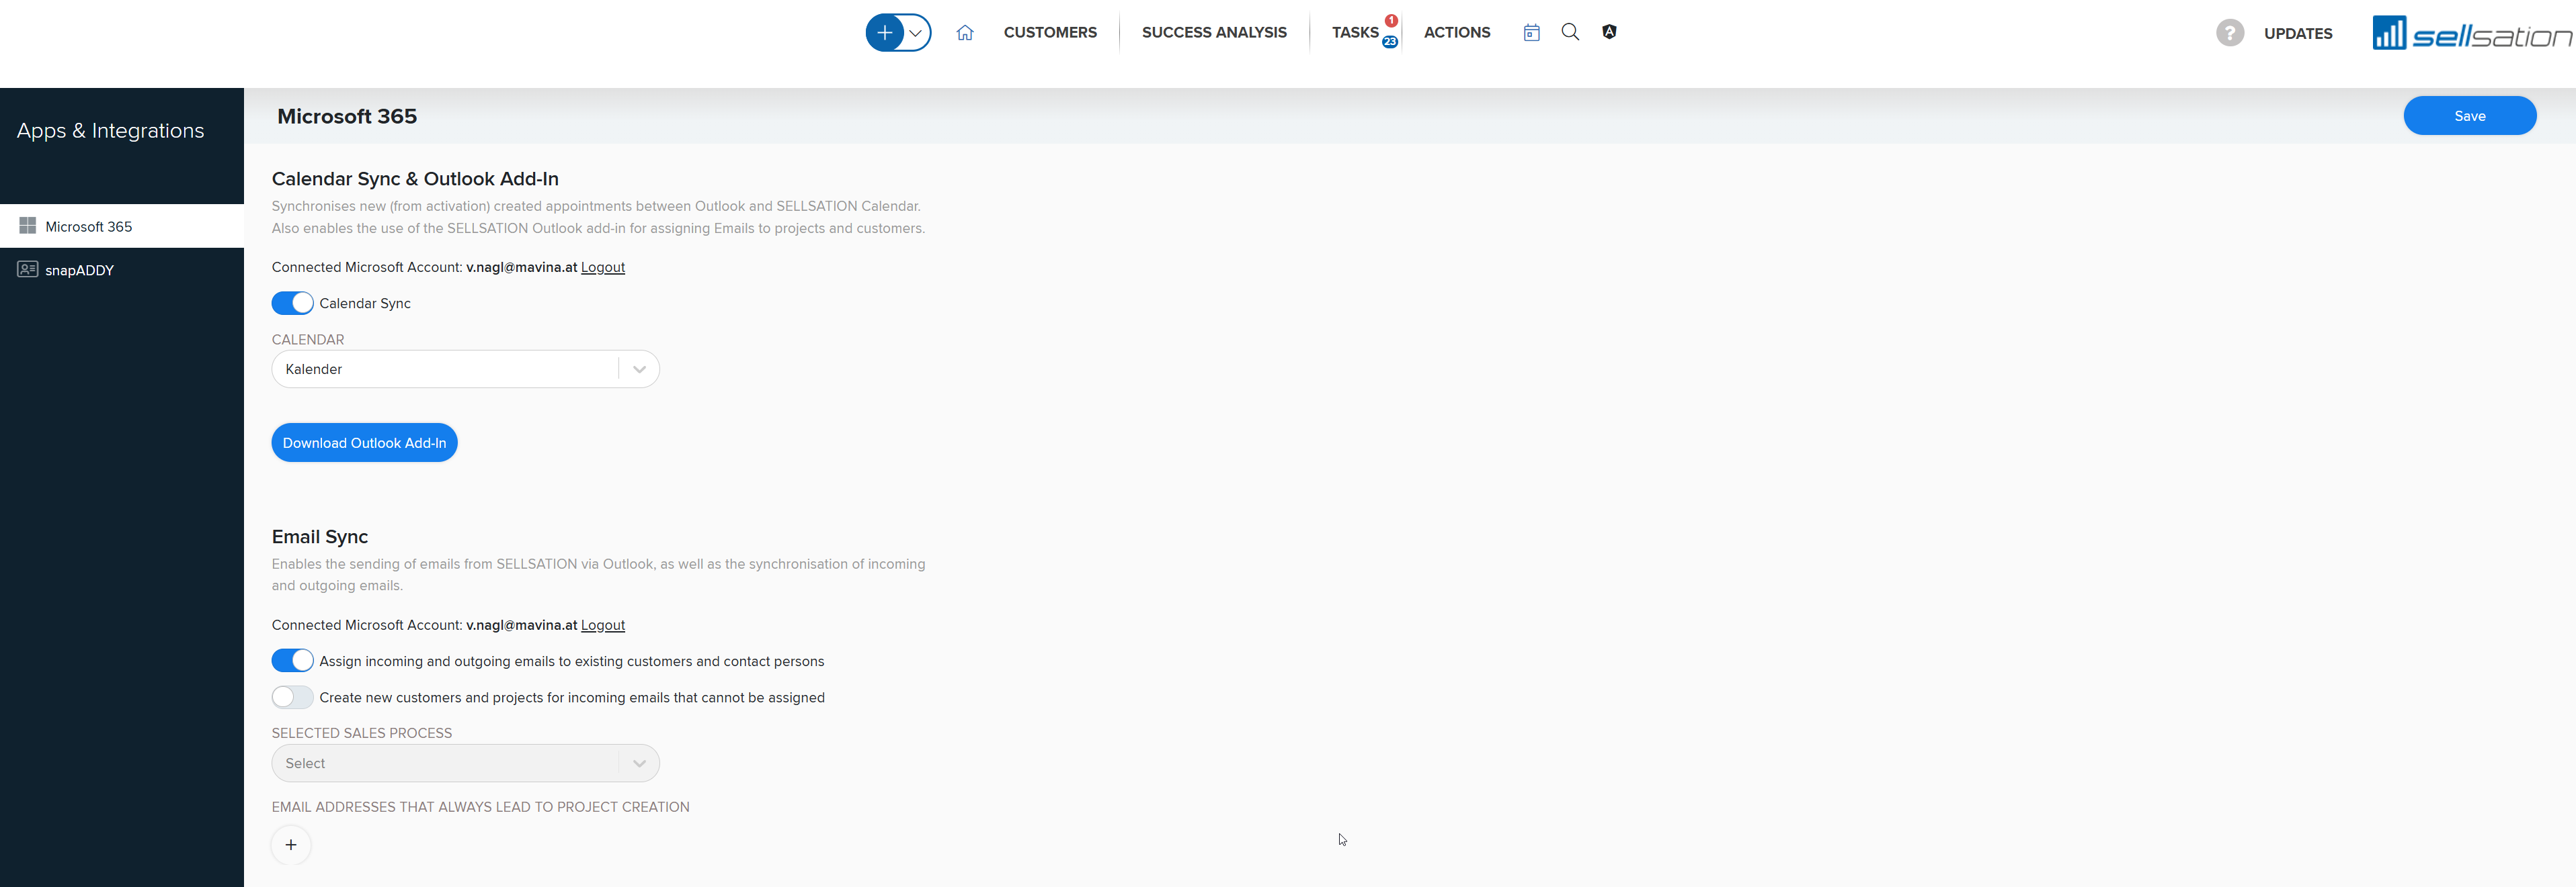Open help question mark icon
Image resolution: width=2576 pixels, height=887 pixels.
2229,33
